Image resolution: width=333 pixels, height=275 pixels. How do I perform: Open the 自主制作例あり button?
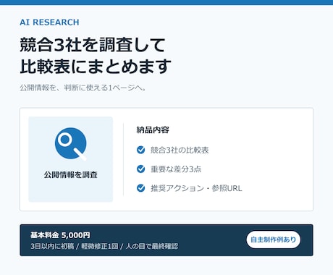[x=274, y=240]
